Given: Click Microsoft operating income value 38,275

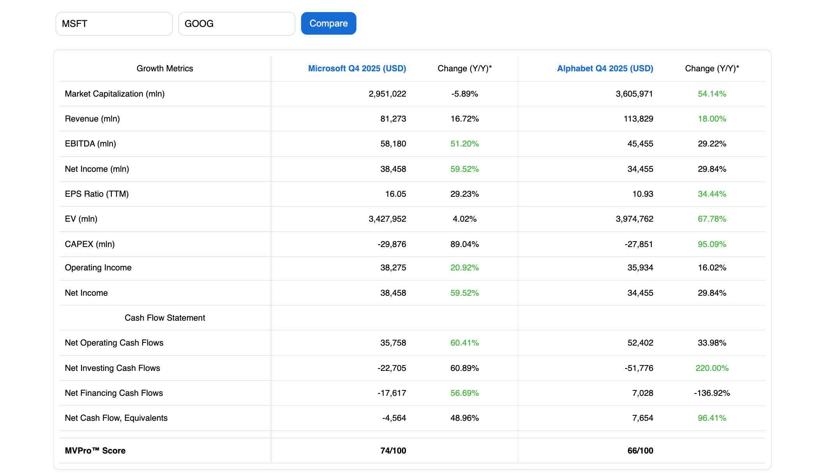Looking at the screenshot, I should [393, 268].
